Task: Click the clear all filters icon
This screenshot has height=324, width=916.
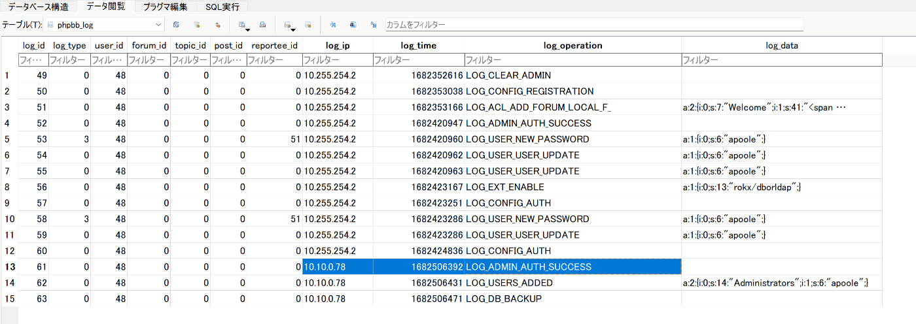Action: [197, 25]
